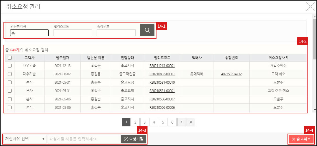The image size is (317, 146).
Task: Select the 고객 주문 취소 reason cell
Action: [x=278, y=91]
